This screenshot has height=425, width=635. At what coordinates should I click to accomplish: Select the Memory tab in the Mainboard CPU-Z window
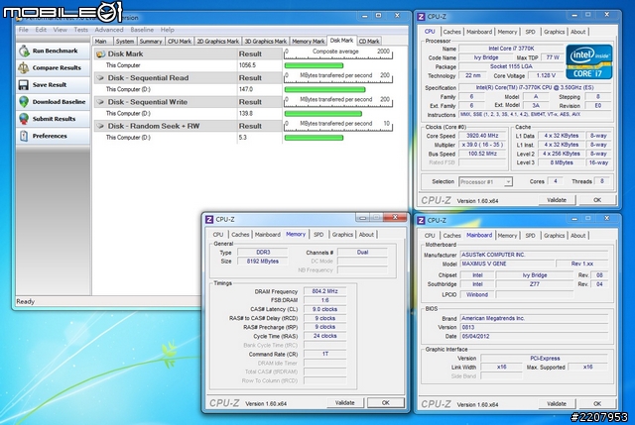[x=507, y=236]
